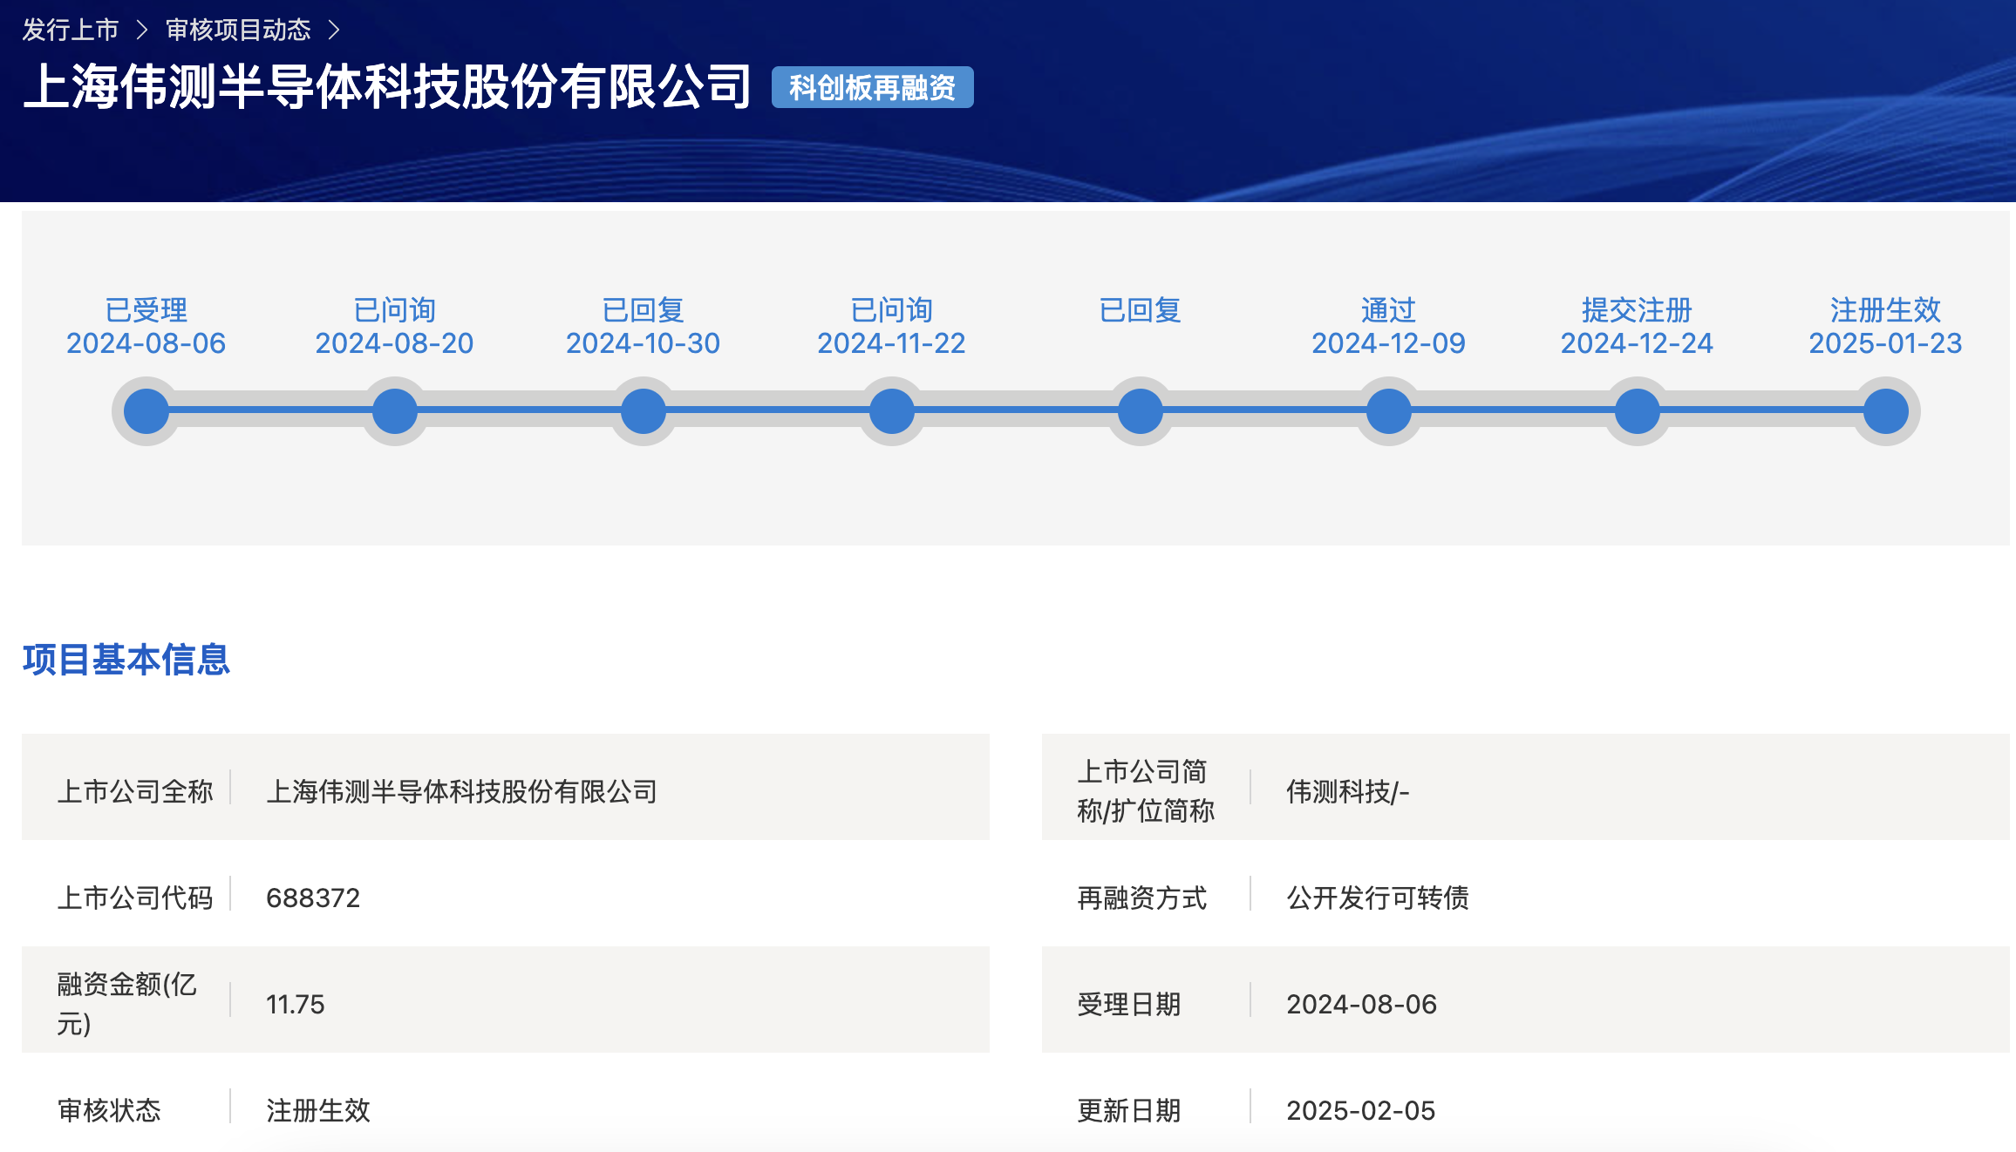Click the 注册生效 audit status value
2016x1152 pixels.
pos(317,1110)
